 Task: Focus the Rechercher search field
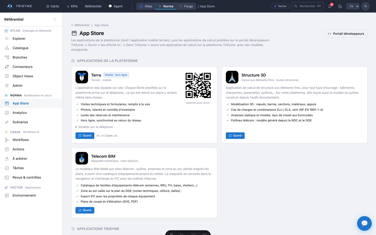307,6
